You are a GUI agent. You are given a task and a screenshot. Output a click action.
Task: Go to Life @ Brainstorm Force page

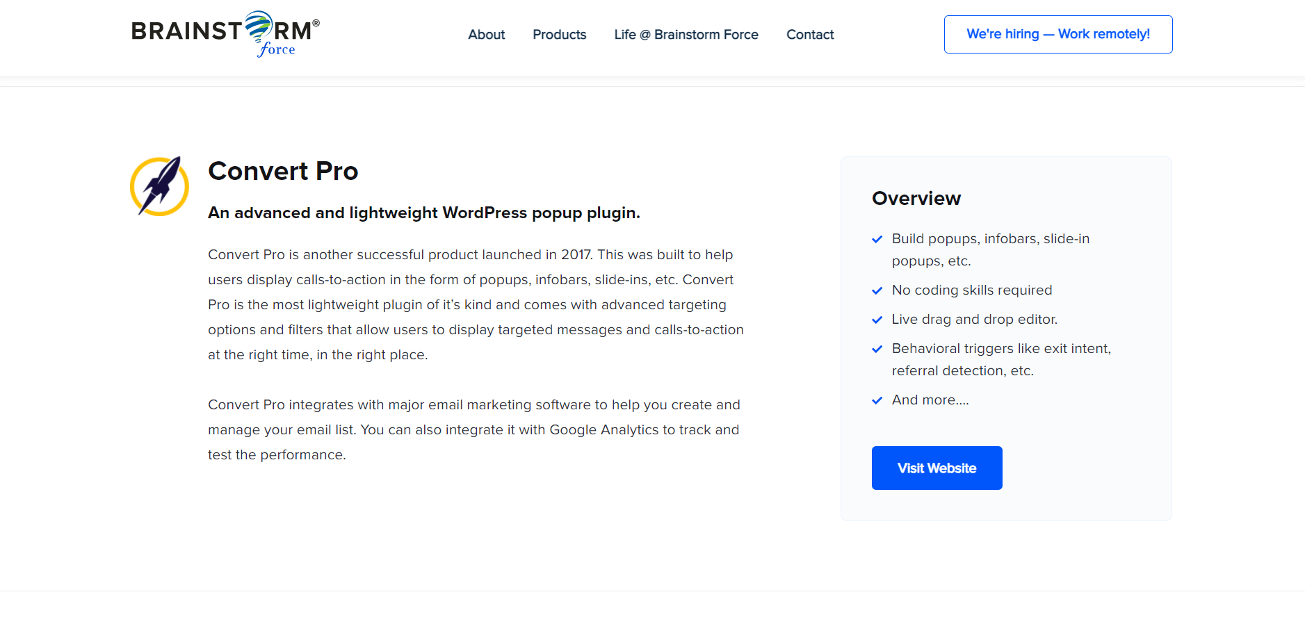[686, 35]
